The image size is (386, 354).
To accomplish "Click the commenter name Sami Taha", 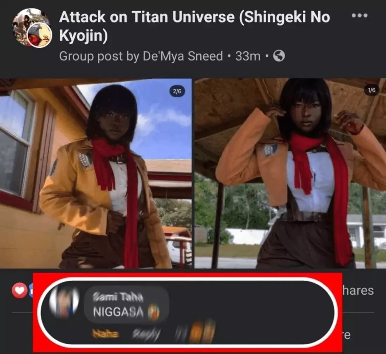I will (x=118, y=297).
